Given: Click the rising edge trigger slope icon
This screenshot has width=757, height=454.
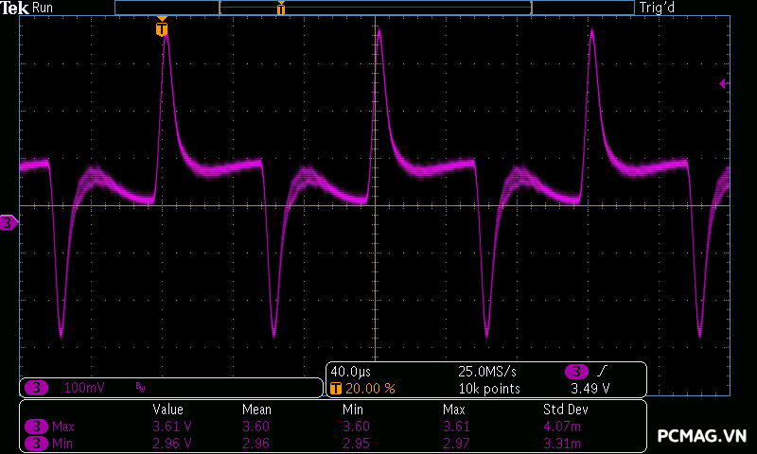Looking at the screenshot, I should click(603, 372).
